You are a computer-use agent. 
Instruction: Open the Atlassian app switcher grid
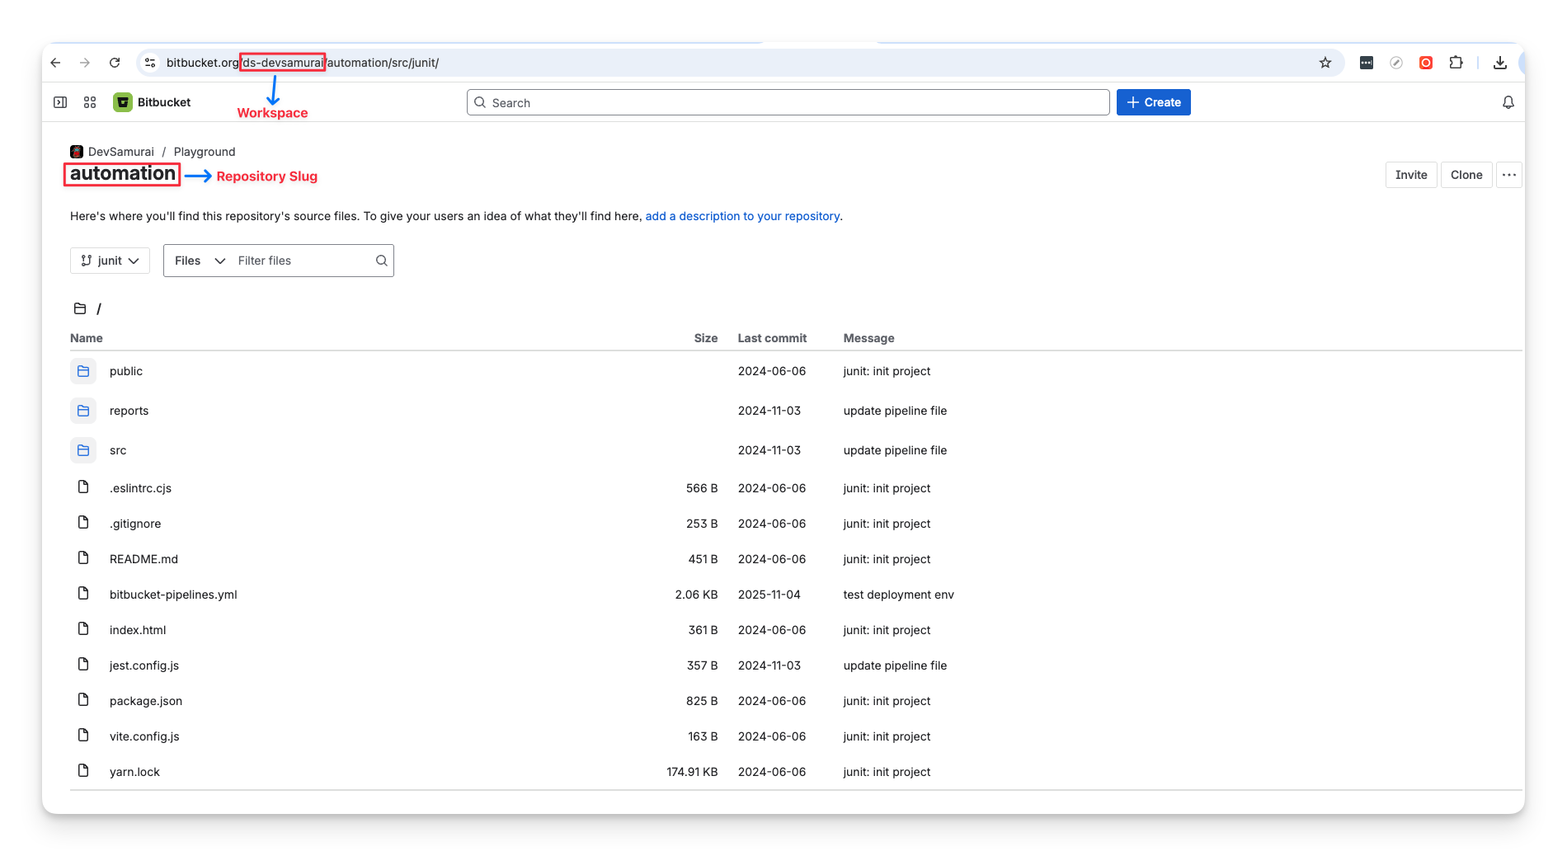(89, 101)
